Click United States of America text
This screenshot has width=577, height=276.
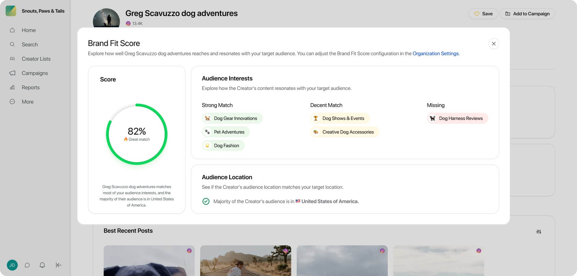tap(330, 201)
